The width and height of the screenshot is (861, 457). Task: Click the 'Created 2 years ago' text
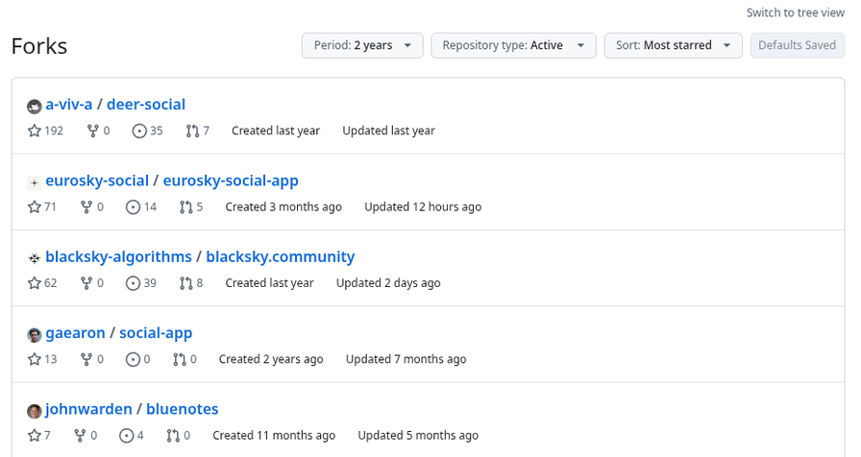pyautogui.click(x=271, y=359)
